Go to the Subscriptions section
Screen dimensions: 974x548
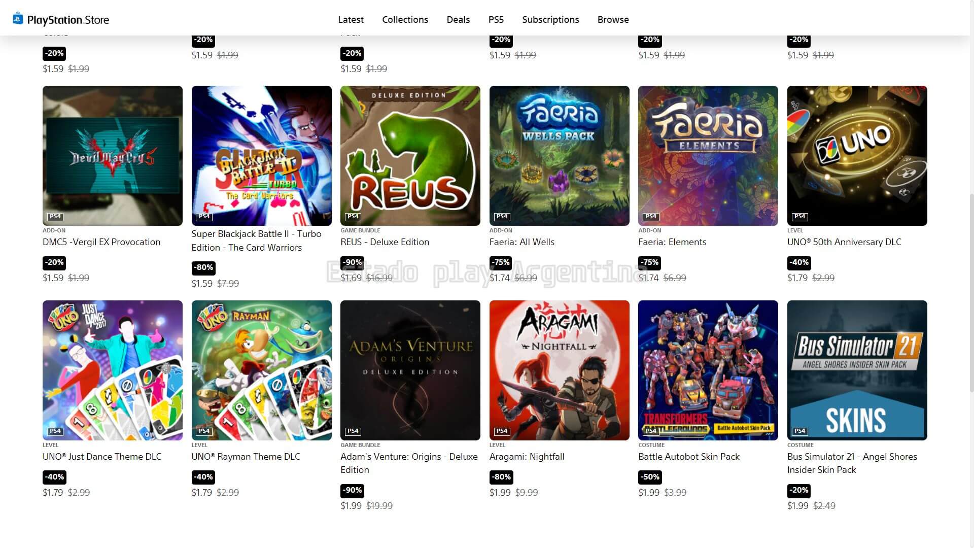pos(550,19)
